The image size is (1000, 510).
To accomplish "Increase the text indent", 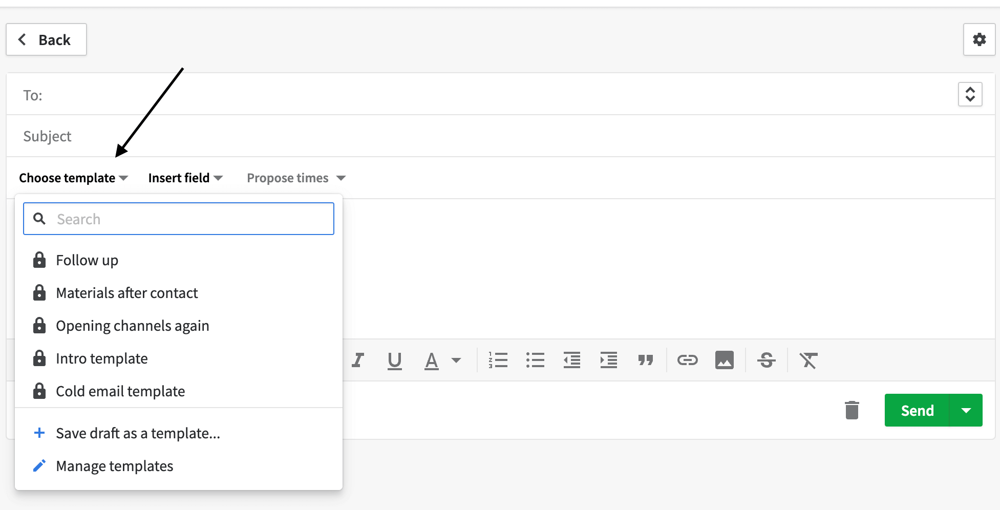I will pyautogui.click(x=608, y=360).
